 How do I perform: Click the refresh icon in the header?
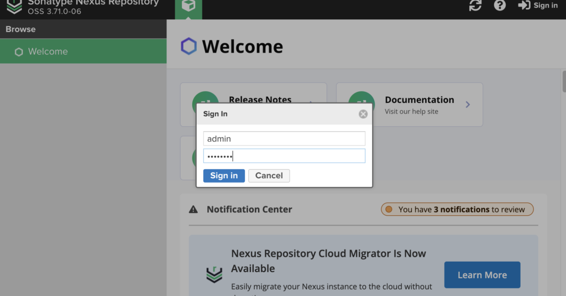(475, 6)
